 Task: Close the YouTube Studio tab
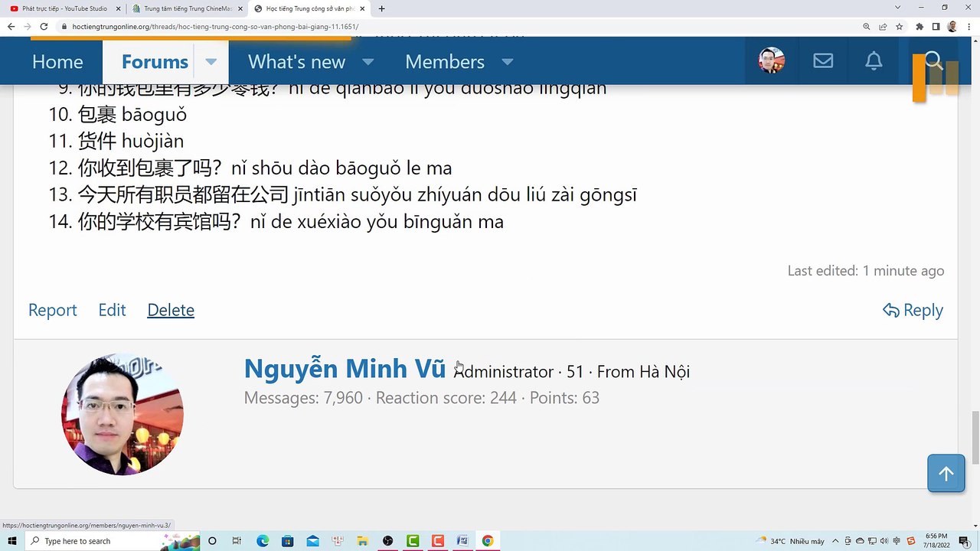coord(117,8)
